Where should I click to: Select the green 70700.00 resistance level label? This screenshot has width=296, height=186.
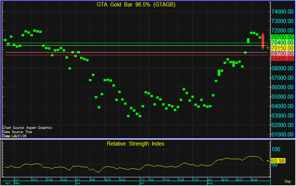tap(282, 37)
